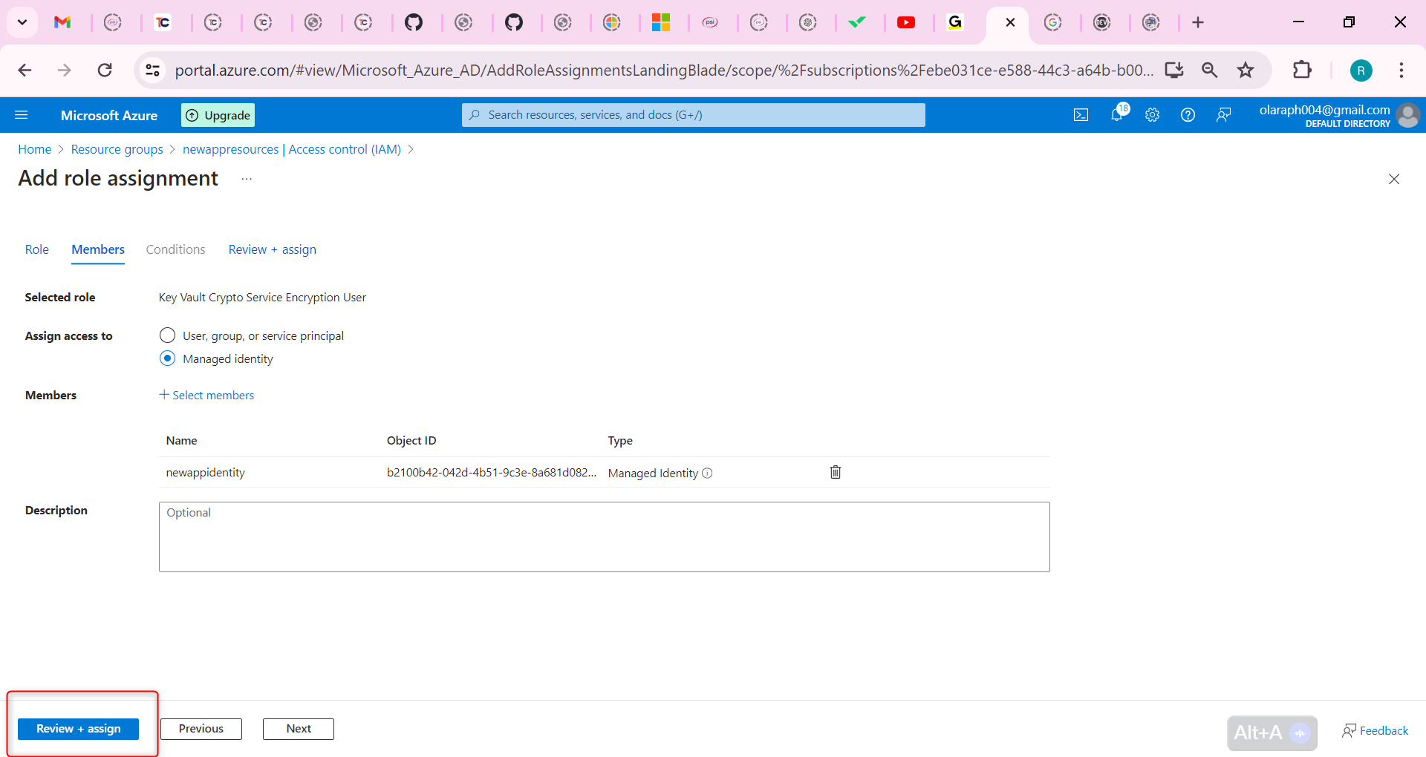Select the Managed identity radio button

coord(167,358)
